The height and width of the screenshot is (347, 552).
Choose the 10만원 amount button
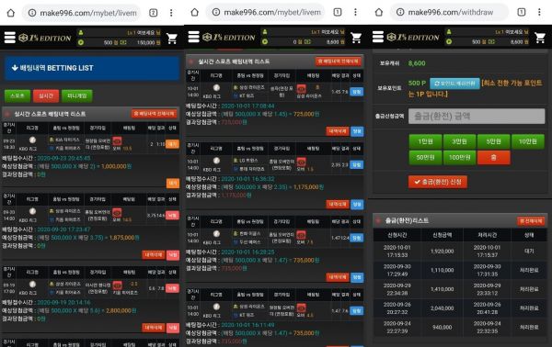point(528,141)
